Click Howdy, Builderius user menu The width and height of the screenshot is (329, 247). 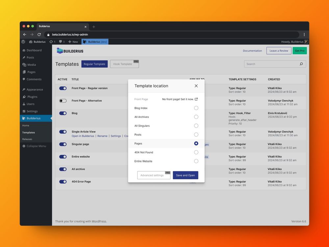[294, 41]
